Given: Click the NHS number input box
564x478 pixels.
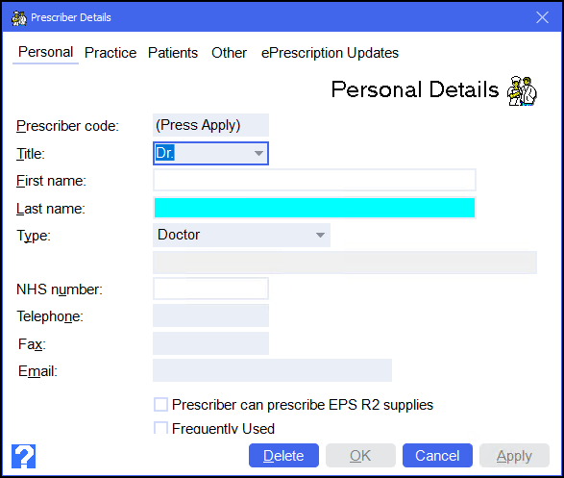Looking at the screenshot, I should point(210,289).
